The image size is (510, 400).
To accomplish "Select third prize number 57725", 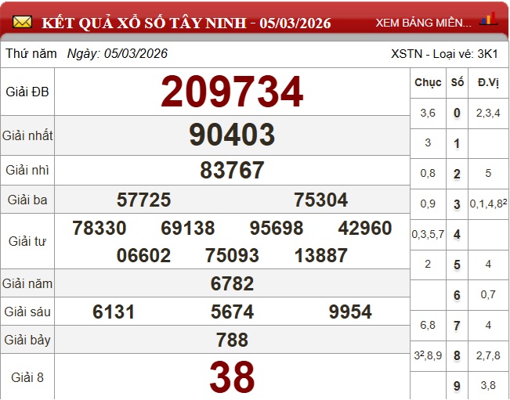I will pos(143,200).
